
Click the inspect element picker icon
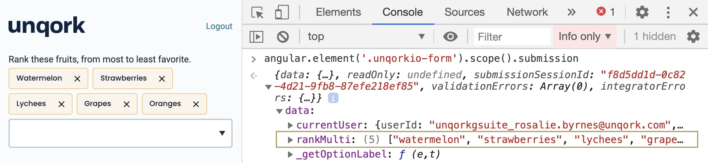tap(258, 12)
